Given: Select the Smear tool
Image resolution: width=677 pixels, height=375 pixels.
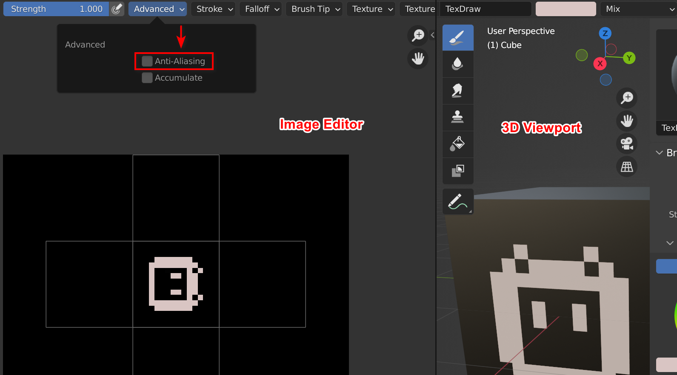Looking at the screenshot, I should click(x=458, y=91).
